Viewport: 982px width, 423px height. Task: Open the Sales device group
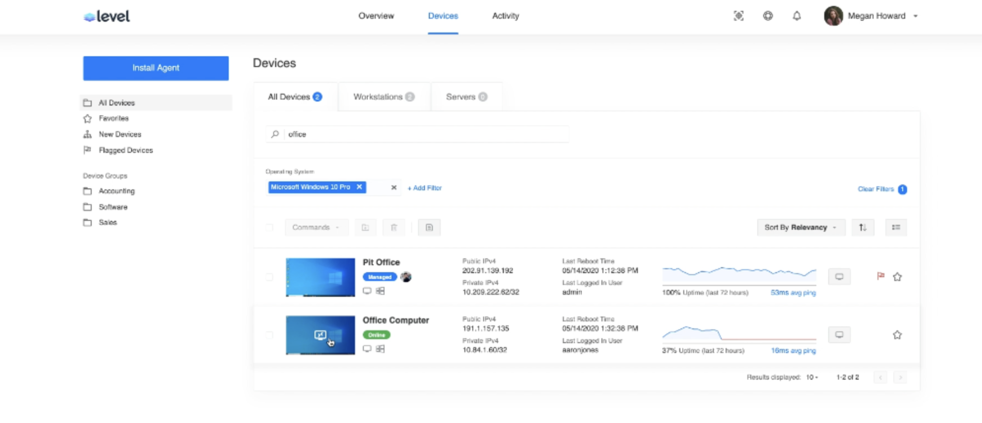107,222
